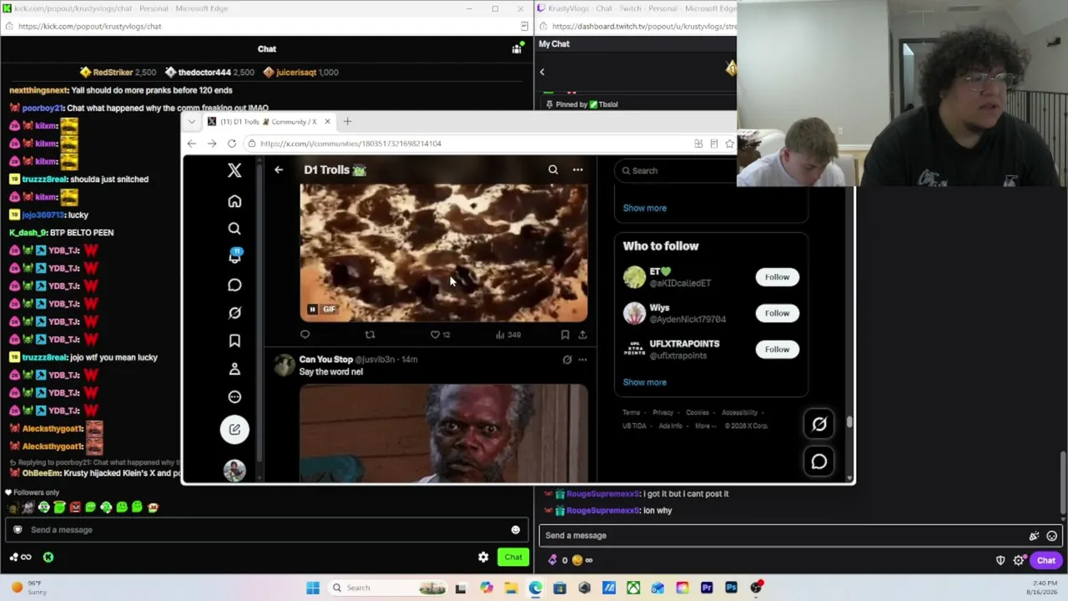
Task: Go back in X browser window
Action: [192, 144]
